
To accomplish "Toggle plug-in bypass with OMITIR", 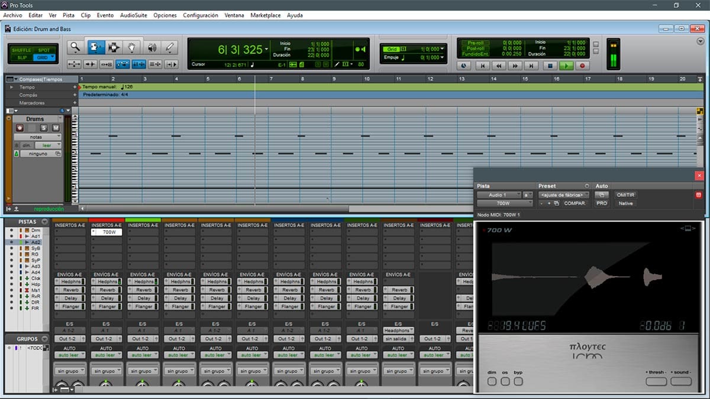I will tap(625, 194).
